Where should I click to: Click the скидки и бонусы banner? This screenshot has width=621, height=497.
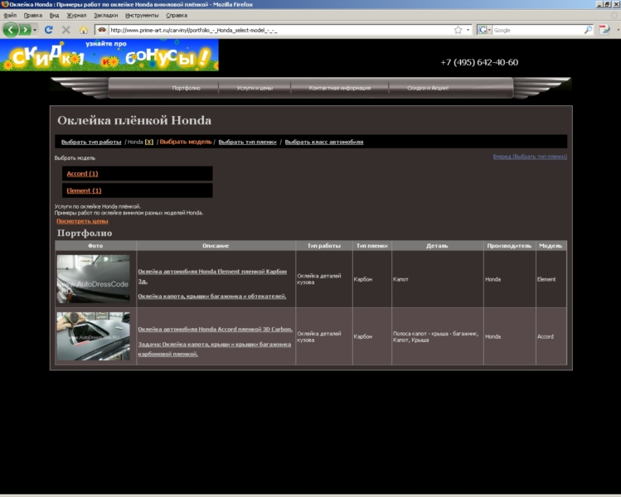[109, 55]
